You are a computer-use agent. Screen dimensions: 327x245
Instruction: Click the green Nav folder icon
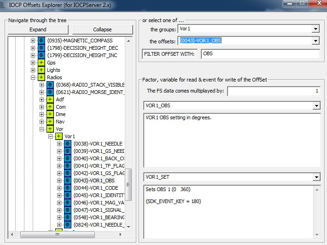(50, 122)
